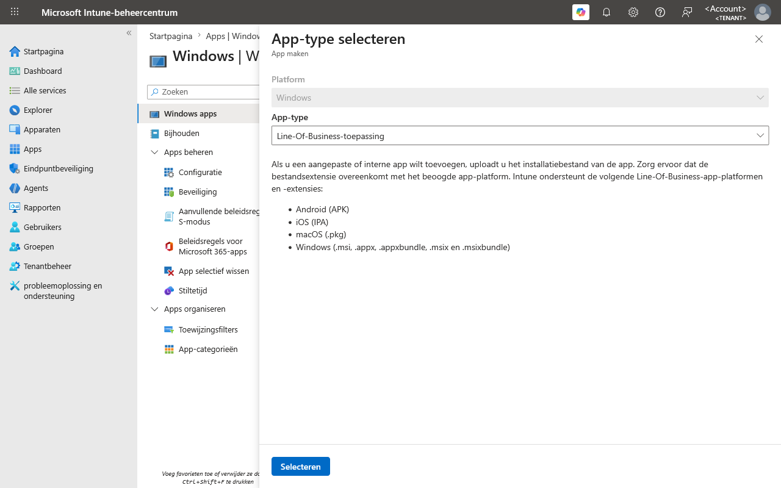Click the disabled Platform Windows dropdown

[x=520, y=98]
